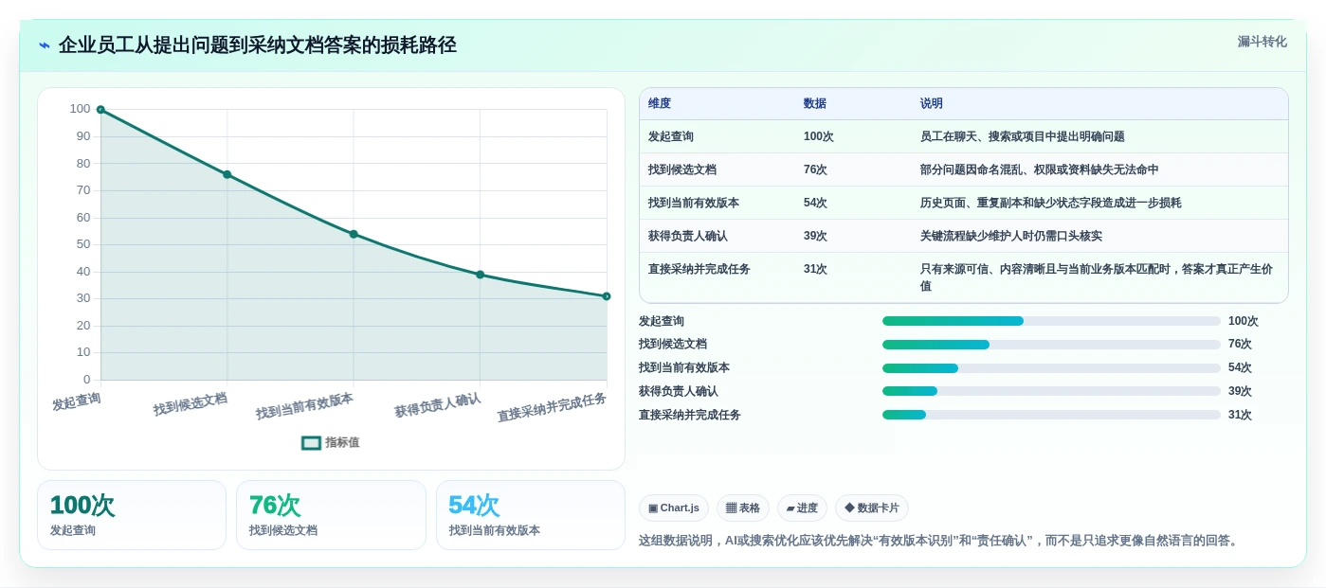Click description 关键流程缺少维护人时仍需口头核实

(x=1011, y=236)
